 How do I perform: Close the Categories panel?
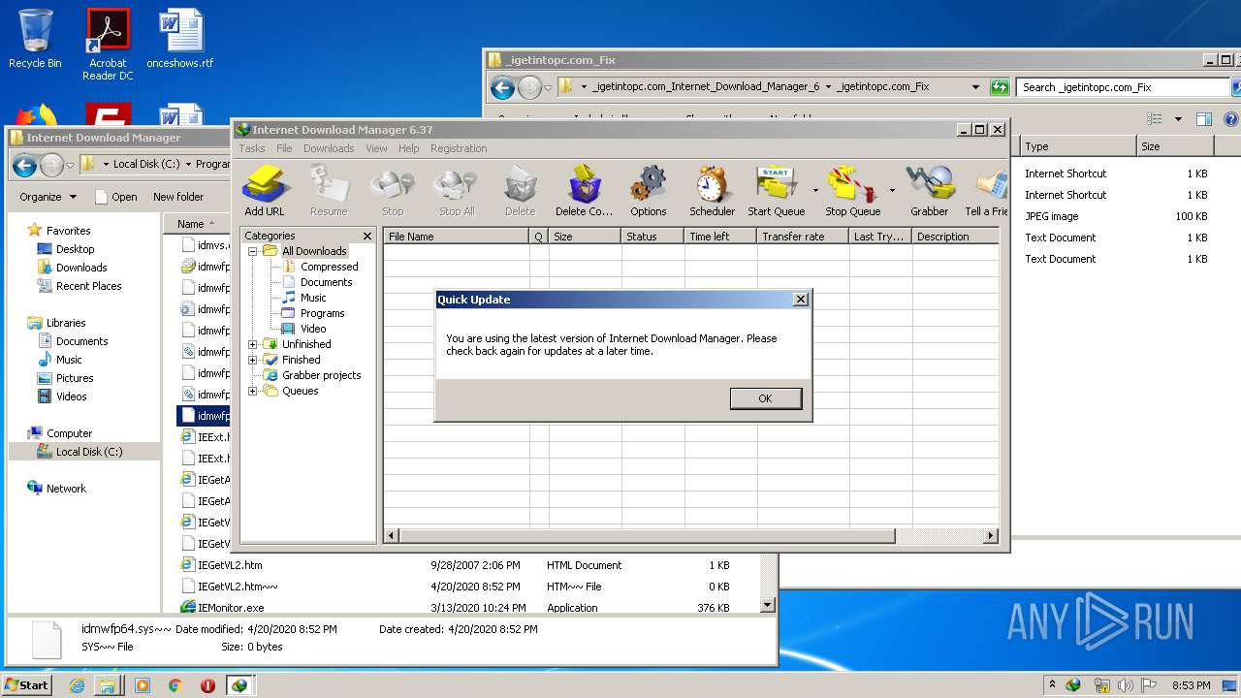pyautogui.click(x=367, y=236)
